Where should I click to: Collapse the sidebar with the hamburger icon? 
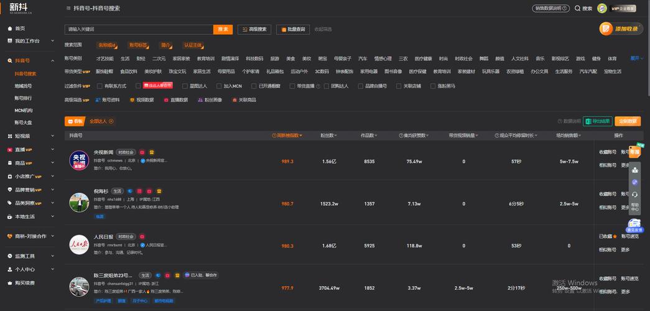click(x=68, y=8)
